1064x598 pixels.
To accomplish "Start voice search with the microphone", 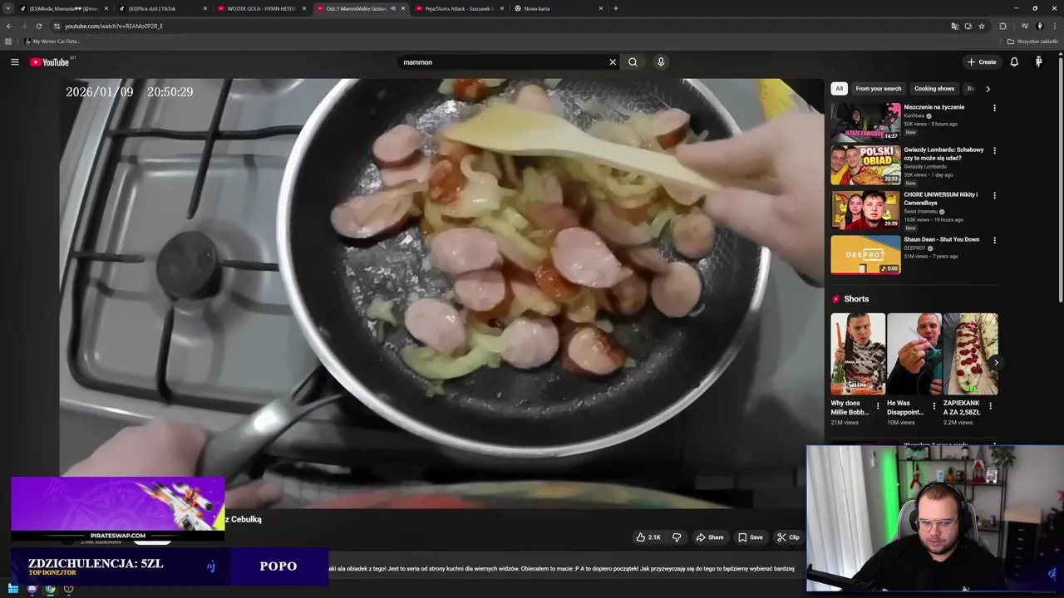I will click(x=661, y=62).
